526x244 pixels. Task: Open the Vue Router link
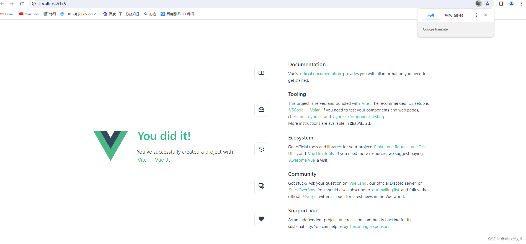(x=397, y=147)
